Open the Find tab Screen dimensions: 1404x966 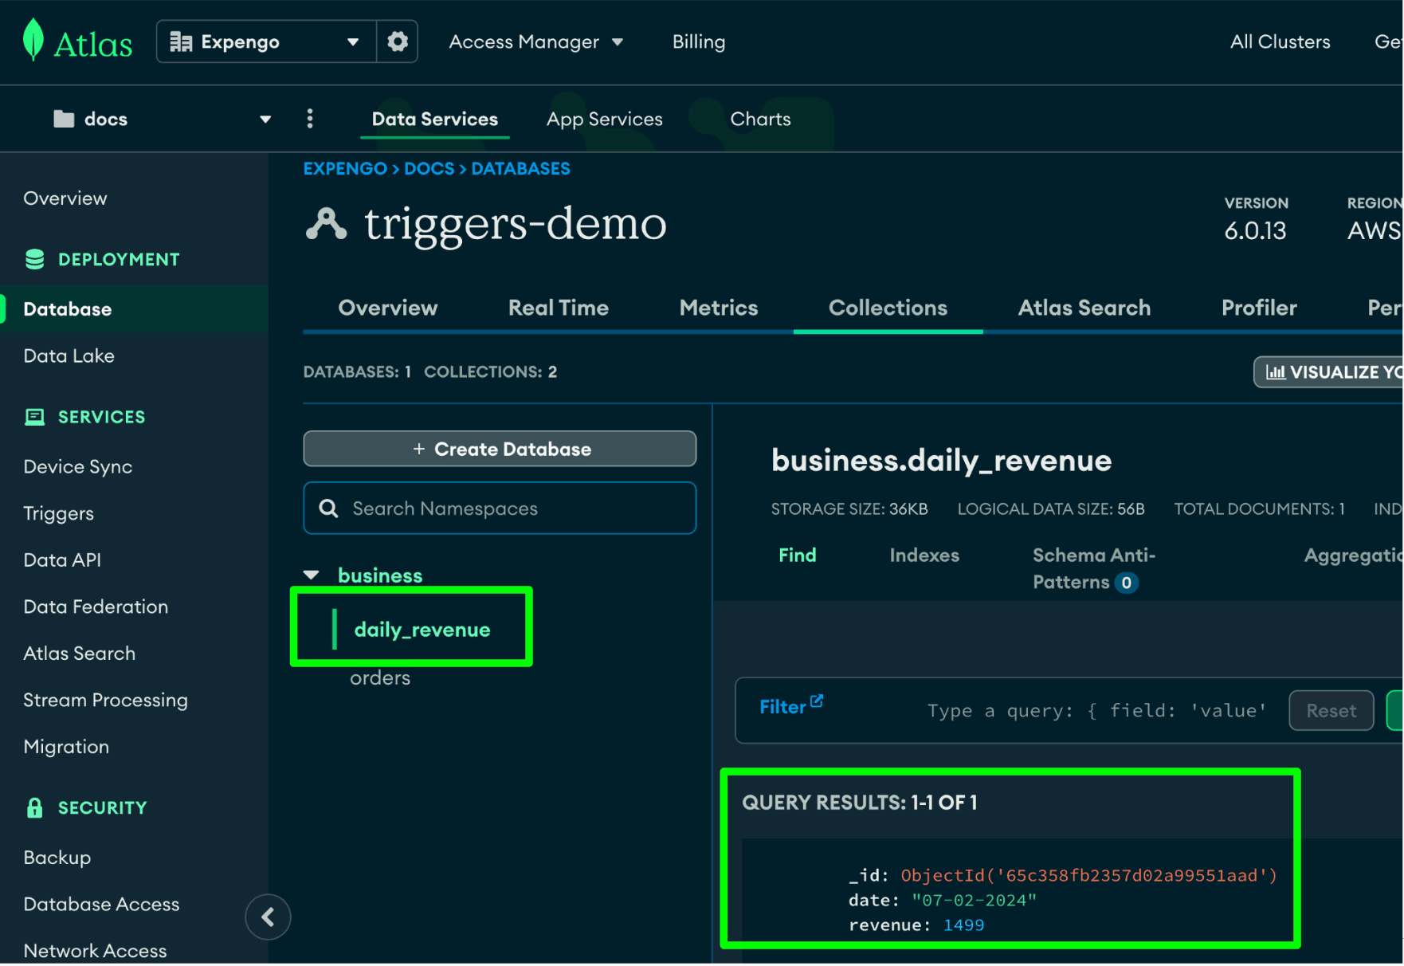798,556
